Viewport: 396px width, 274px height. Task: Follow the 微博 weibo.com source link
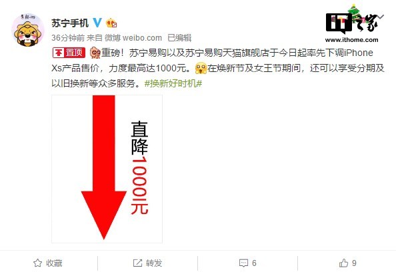click(133, 38)
